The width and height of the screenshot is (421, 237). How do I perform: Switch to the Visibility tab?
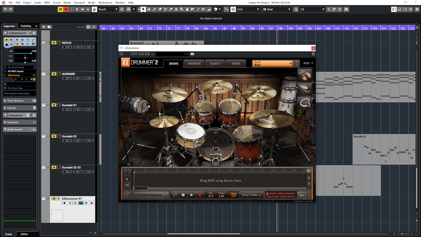tap(26, 26)
